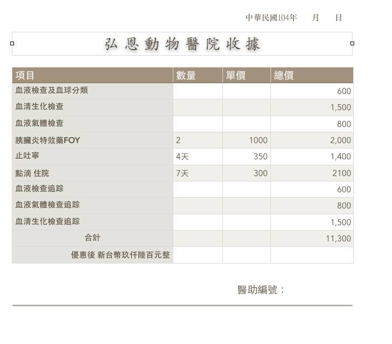Select the title text 弘恩動物醫院收據
Screen dimensions: 392x344
coord(183,44)
